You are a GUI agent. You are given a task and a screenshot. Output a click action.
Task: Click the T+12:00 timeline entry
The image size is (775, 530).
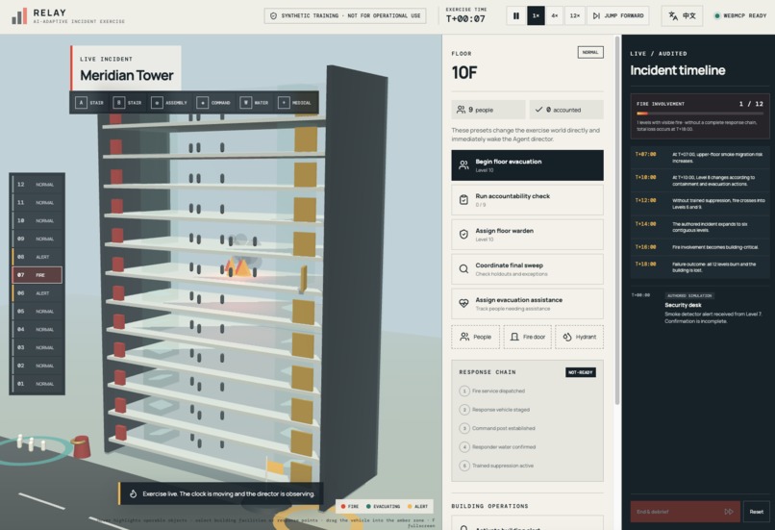(x=699, y=204)
